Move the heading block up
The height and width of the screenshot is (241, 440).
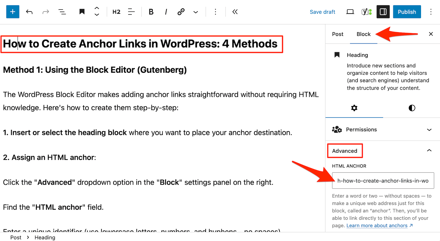(x=97, y=8)
